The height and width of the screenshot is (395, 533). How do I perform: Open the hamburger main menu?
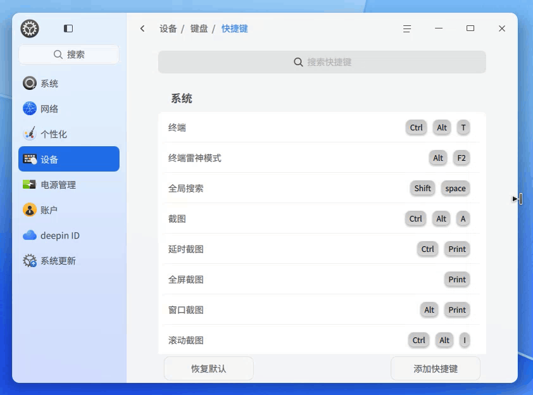(407, 28)
